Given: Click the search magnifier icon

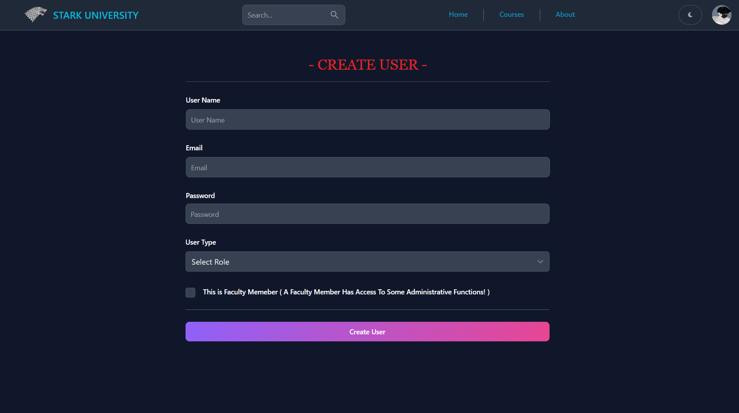Looking at the screenshot, I should click(334, 14).
